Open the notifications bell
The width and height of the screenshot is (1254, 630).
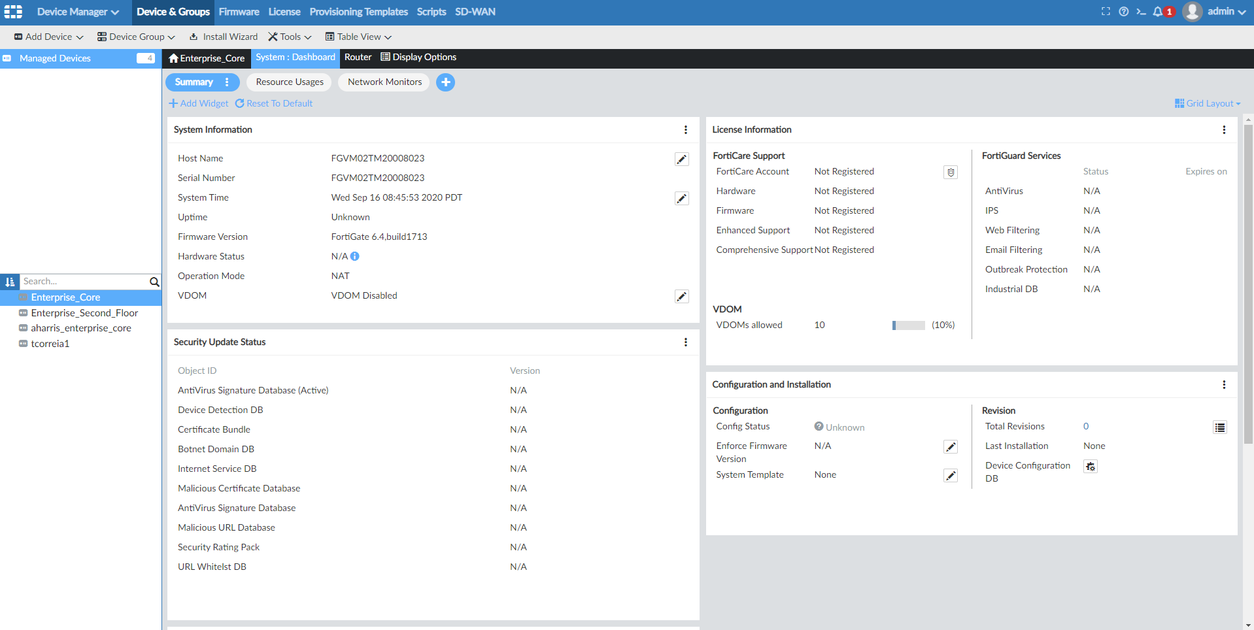click(x=1158, y=11)
